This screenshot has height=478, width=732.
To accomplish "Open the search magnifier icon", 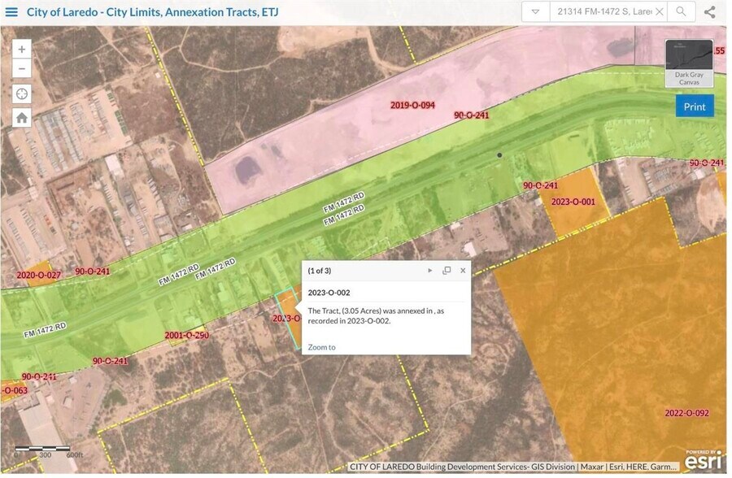I will pos(680,12).
